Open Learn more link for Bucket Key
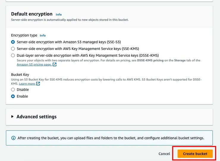The width and height of the screenshot is (220, 161). [x=27, y=84]
